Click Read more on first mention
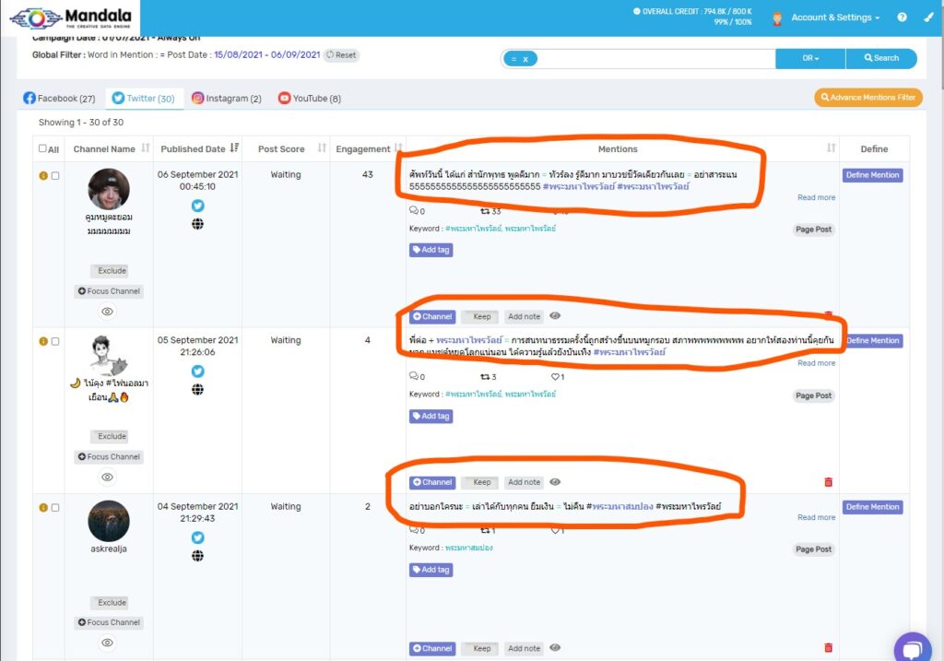The height and width of the screenshot is (661, 944). point(816,197)
